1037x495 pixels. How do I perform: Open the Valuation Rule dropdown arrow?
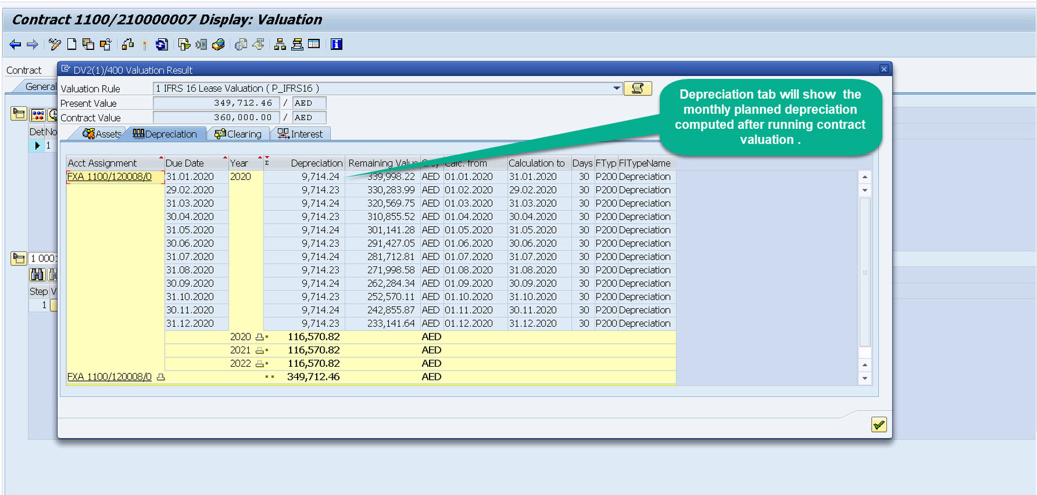[x=617, y=88]
